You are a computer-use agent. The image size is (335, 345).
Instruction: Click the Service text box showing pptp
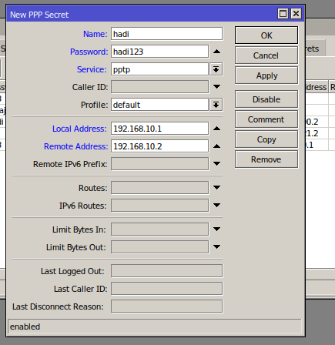(159, 69)
